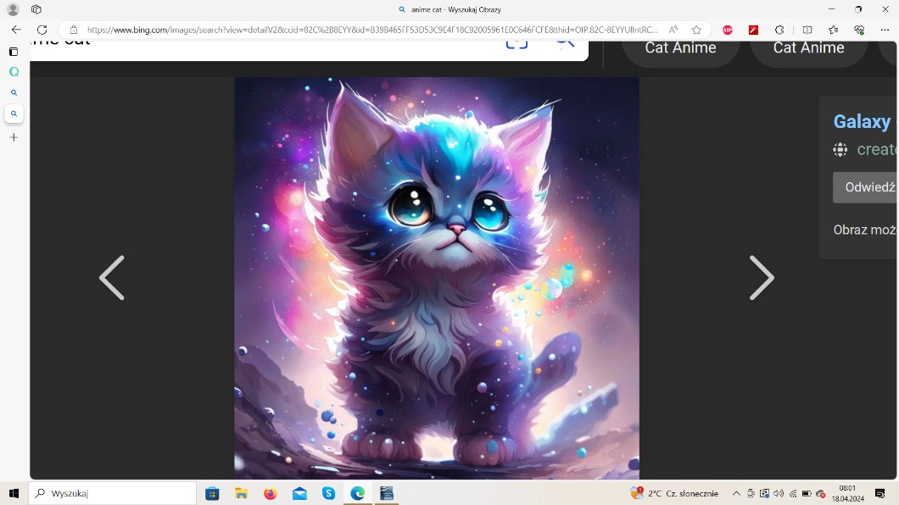Click the browser back arrow
The width and height of the screenshot is (899, 505).
[x=16, y=30]
